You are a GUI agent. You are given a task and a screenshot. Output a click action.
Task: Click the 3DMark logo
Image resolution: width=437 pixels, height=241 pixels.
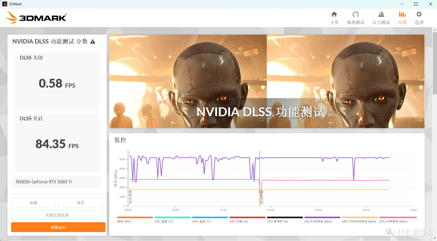click(x=36, y=17)
